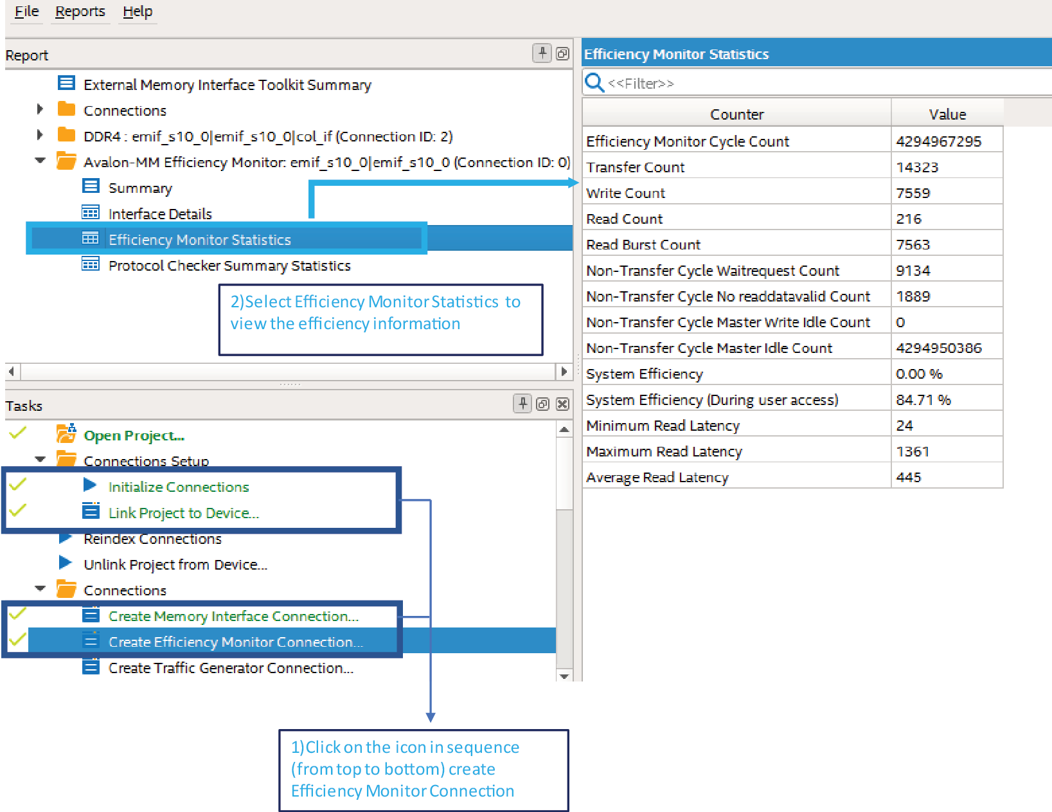Click the Interface Details table icon
The width and height of the screenshot is (1052, 812).
pyautogui.click(x=91, y=212)
